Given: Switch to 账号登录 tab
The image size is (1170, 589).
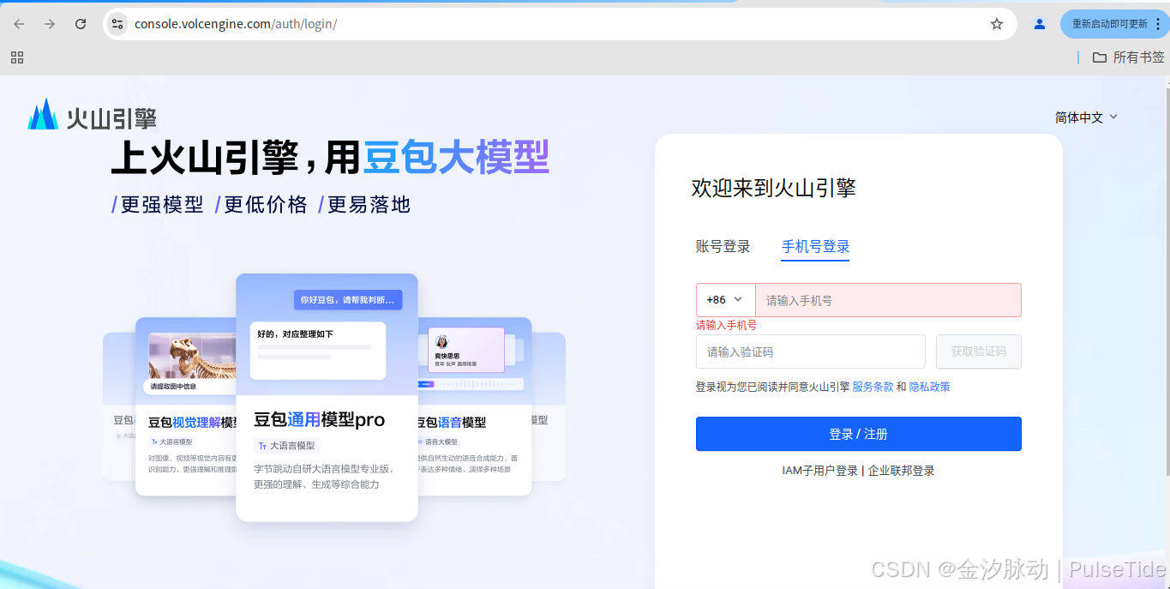Looking at the screenshot, I should click(723, 247).
